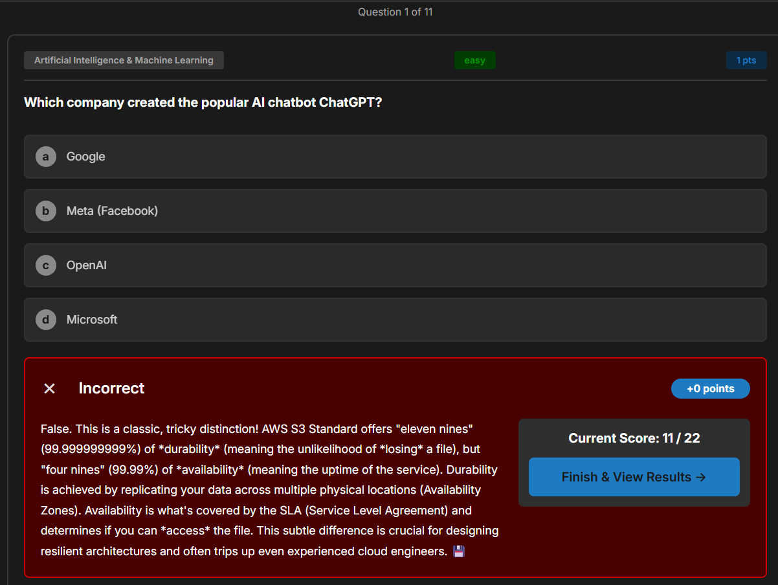Click the 'Incorrect' result heading
Viewport: 778px width, 585px height.
point(111,388)
